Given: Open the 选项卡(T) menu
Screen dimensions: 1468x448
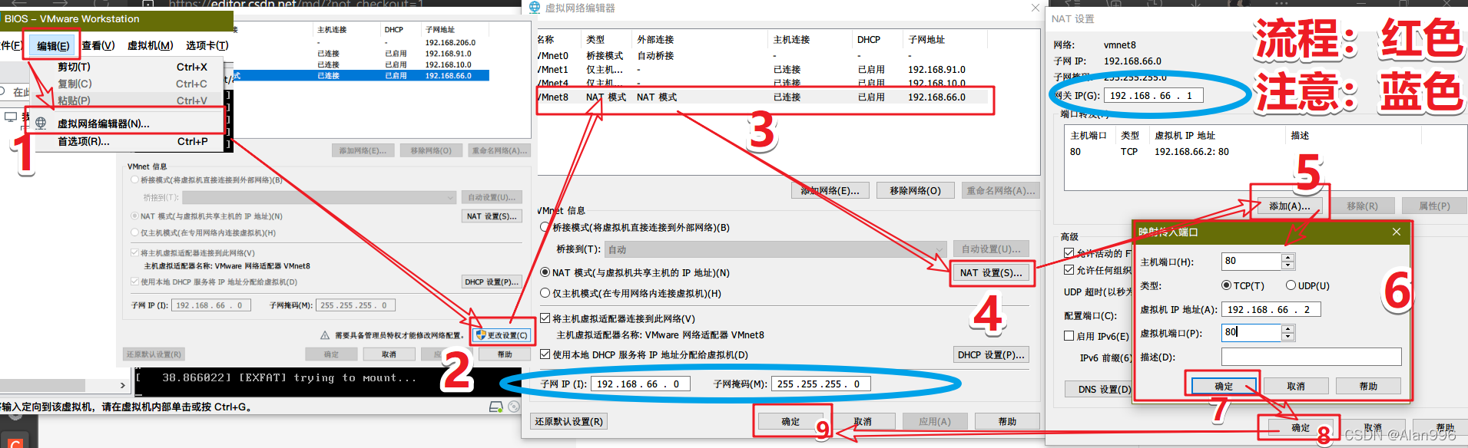Looking at the screenshot, I should click(x=207, y=46).
